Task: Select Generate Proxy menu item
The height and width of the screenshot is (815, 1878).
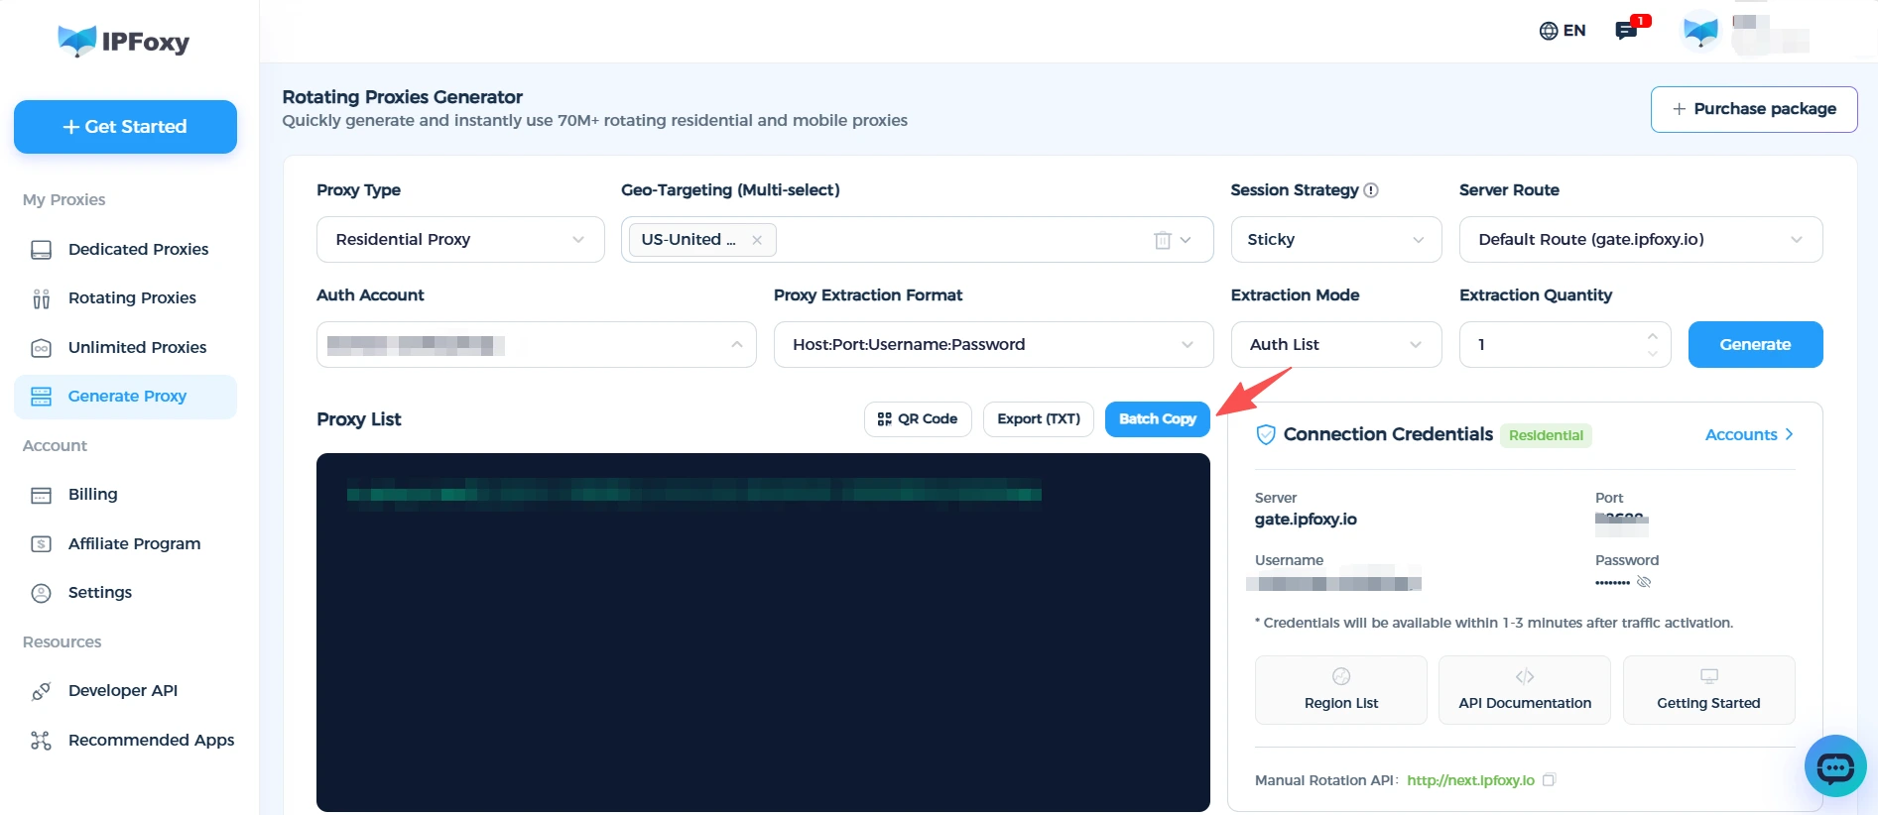Action: pos(125,397)
